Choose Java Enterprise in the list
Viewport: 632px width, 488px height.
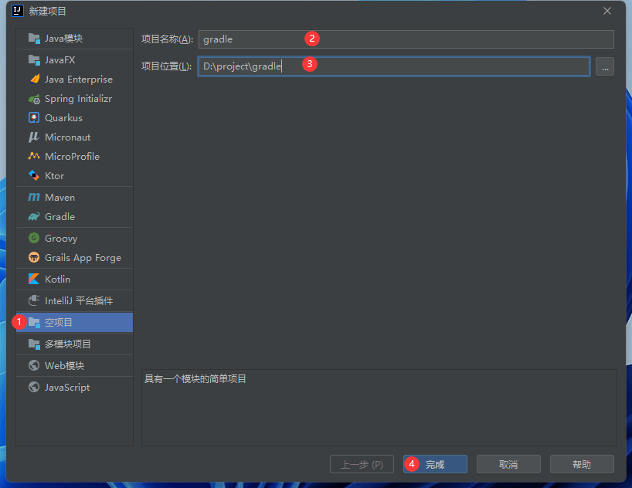point(75,79)
